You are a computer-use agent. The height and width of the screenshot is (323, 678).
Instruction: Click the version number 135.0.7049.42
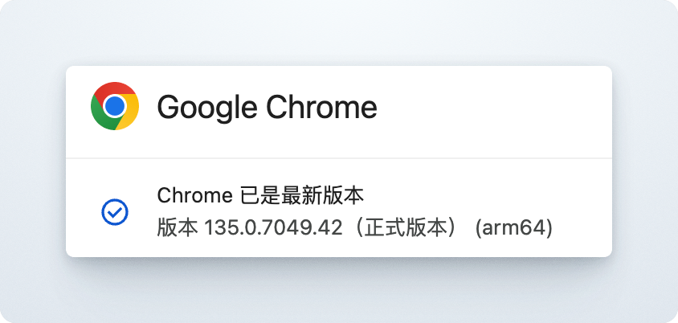point(273,228)
